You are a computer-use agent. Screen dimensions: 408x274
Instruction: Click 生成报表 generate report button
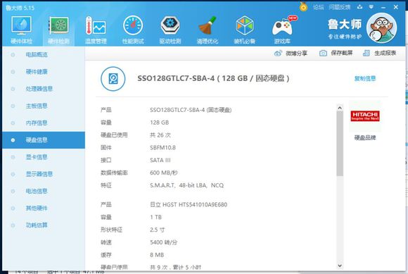[x=379, y=53]
